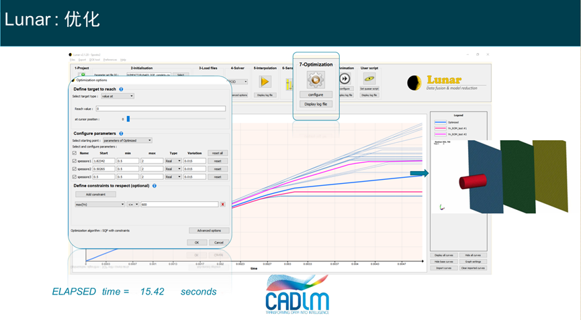Open the Help menu
Image resolution: width=581 pixels, height=320 pixels.
coord(123,60)
